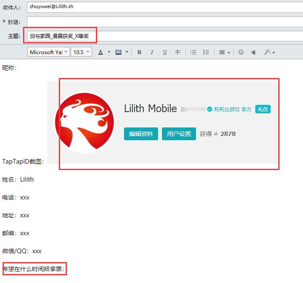Click the 抄送 CC input field

tap(165, 22)
